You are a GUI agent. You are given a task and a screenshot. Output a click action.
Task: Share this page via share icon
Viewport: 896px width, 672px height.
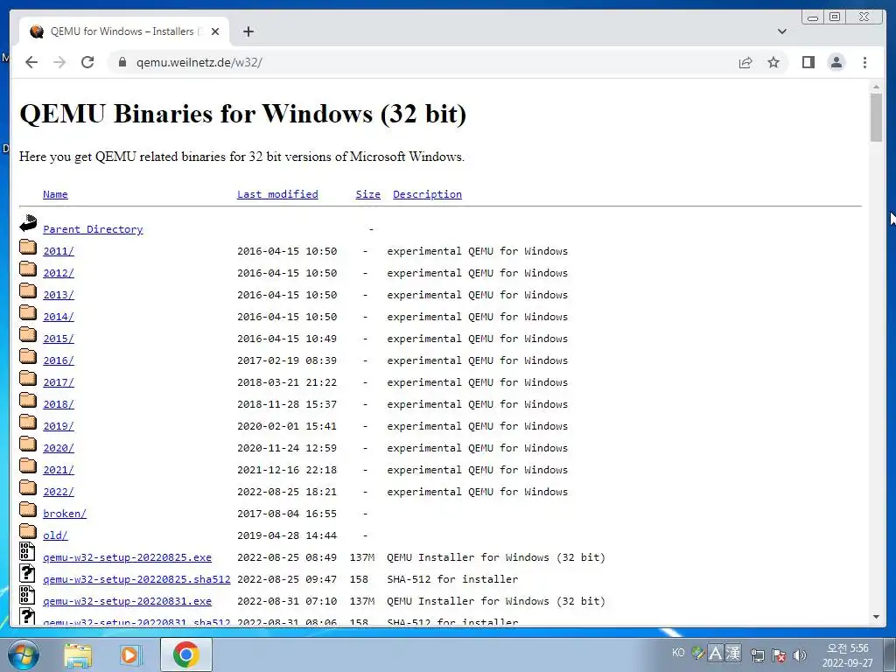click(x=745, y=62)
